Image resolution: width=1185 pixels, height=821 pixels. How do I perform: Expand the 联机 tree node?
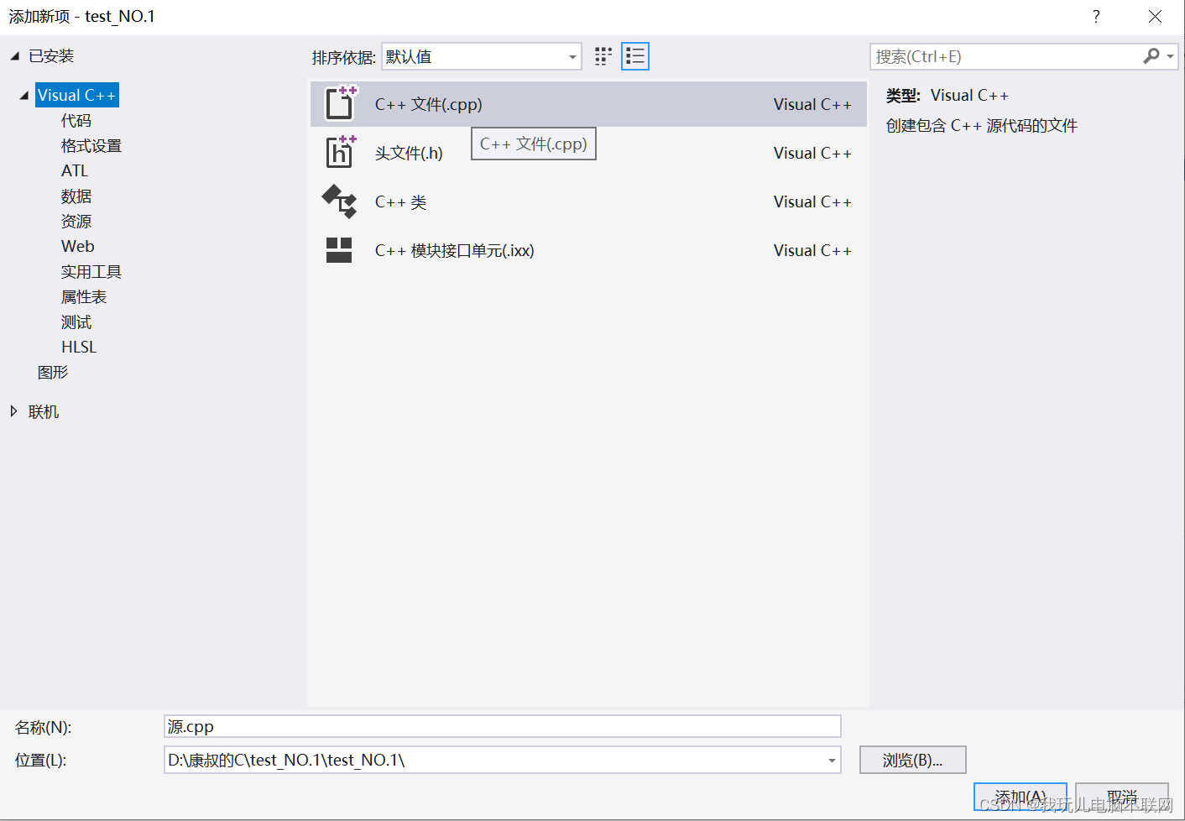(x=13, y=411)
